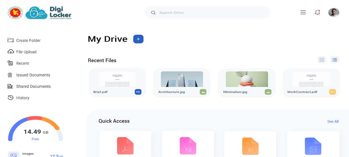The width and height of the screenshot is (349, 157).
Task: Click the Issued Documents badge icon
Action: [x=10, y=75]
